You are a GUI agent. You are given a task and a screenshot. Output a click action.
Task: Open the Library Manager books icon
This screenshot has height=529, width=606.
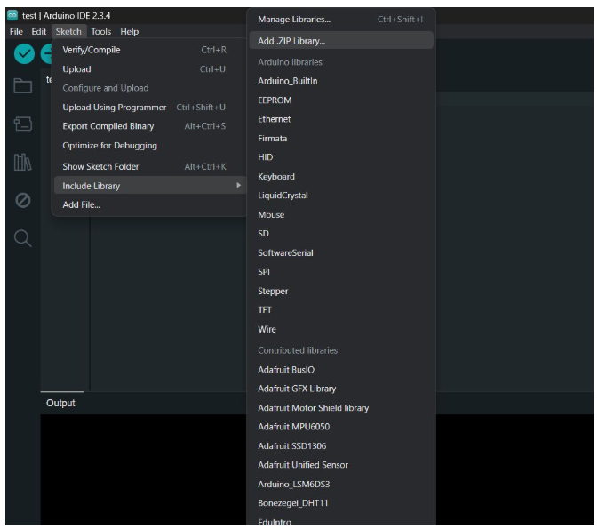tap(23, 162)
